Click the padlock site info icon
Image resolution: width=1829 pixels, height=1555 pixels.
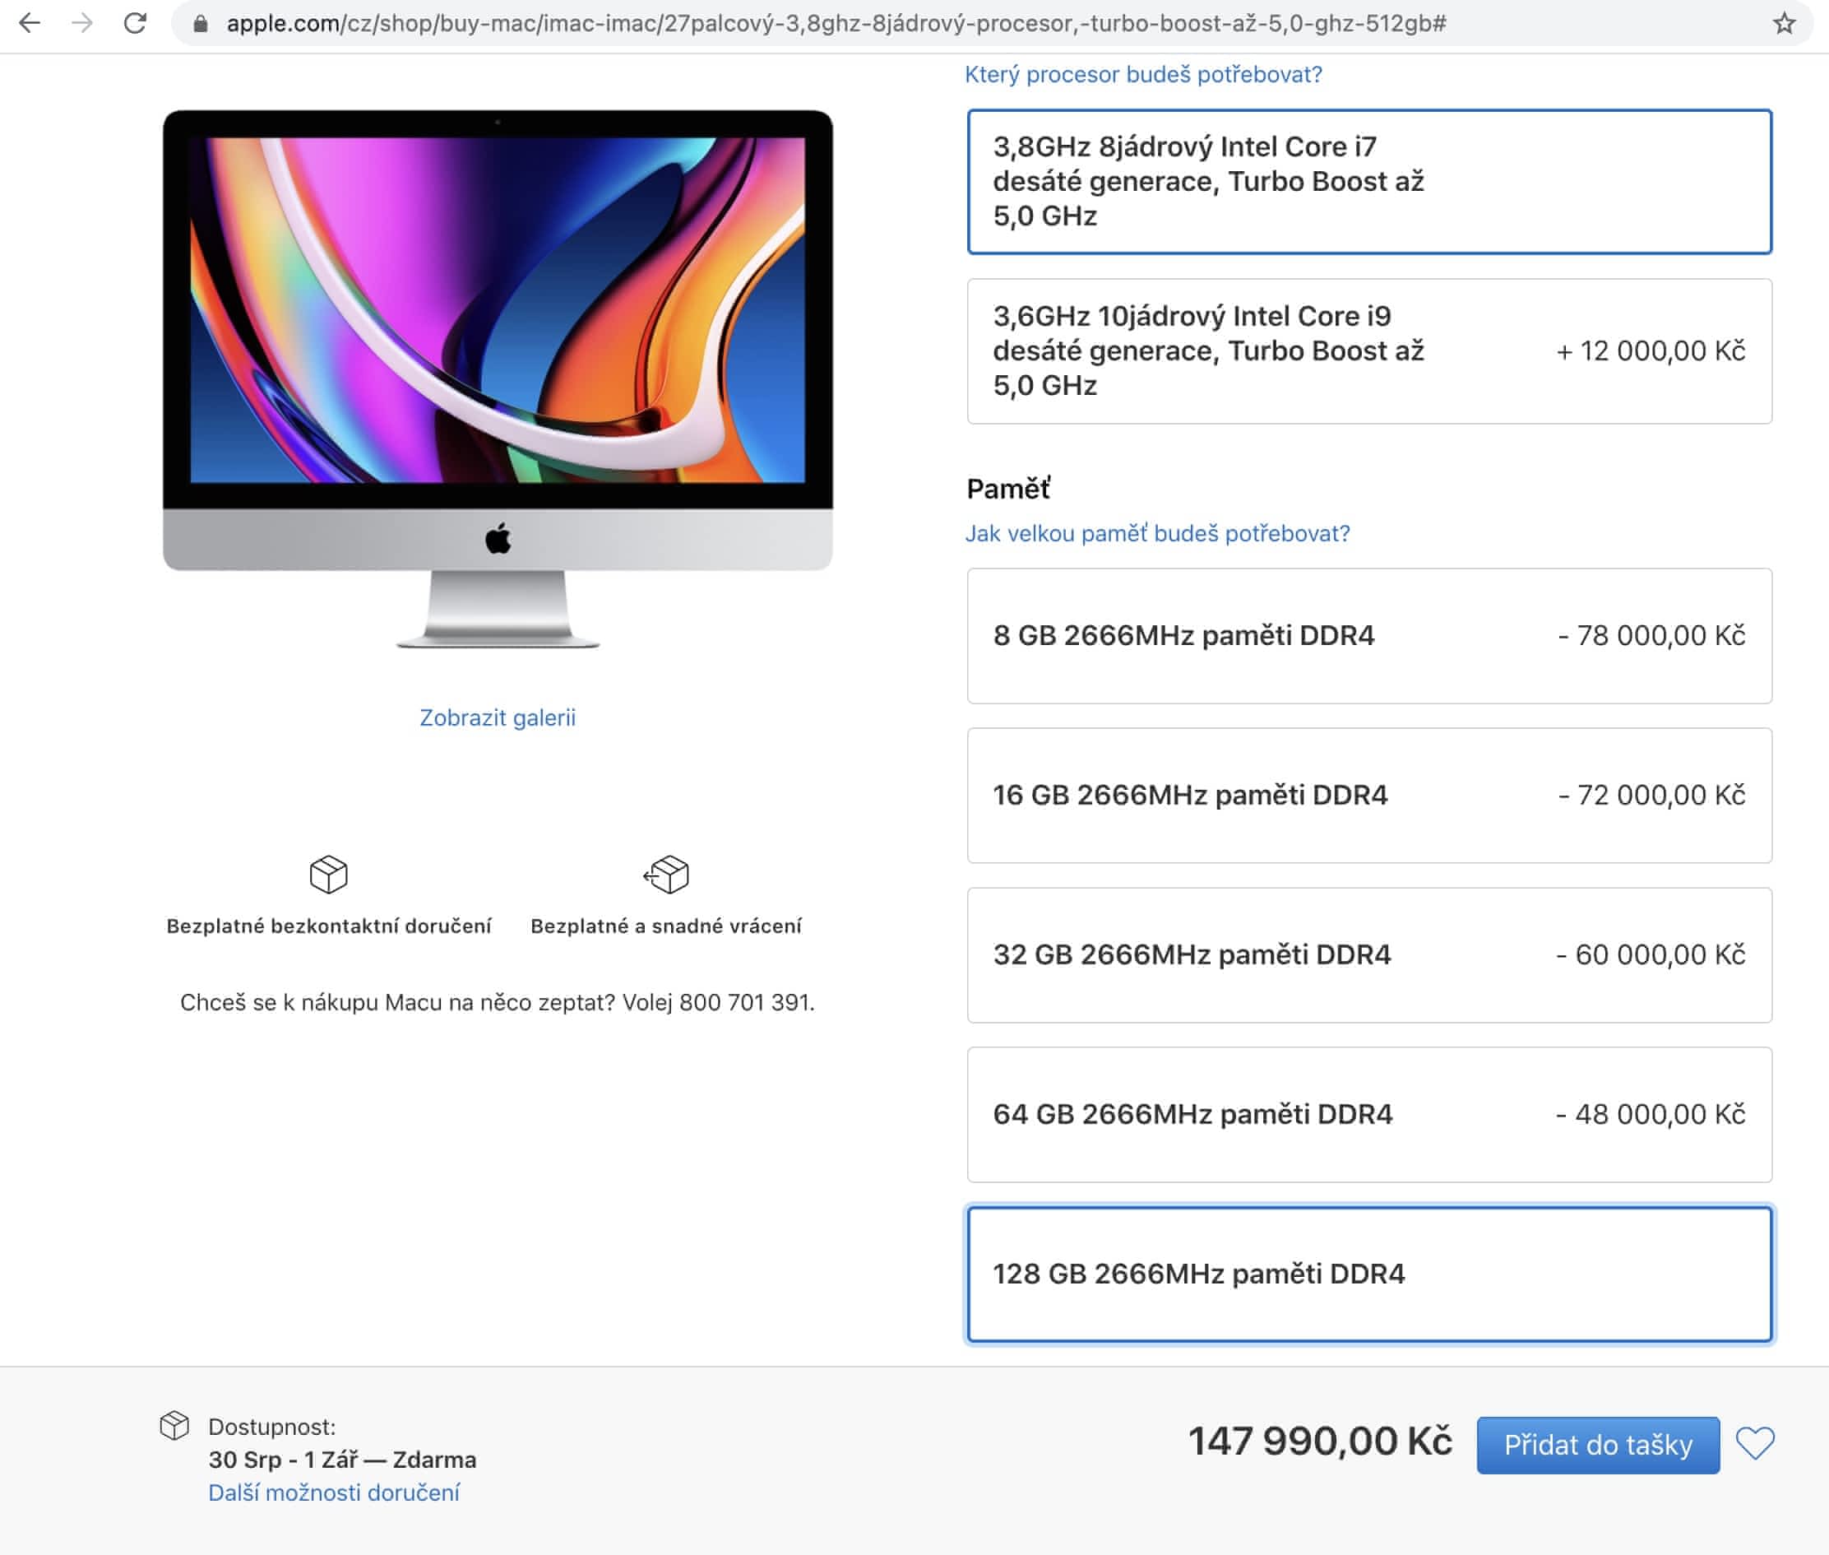[x=200, y=24]
